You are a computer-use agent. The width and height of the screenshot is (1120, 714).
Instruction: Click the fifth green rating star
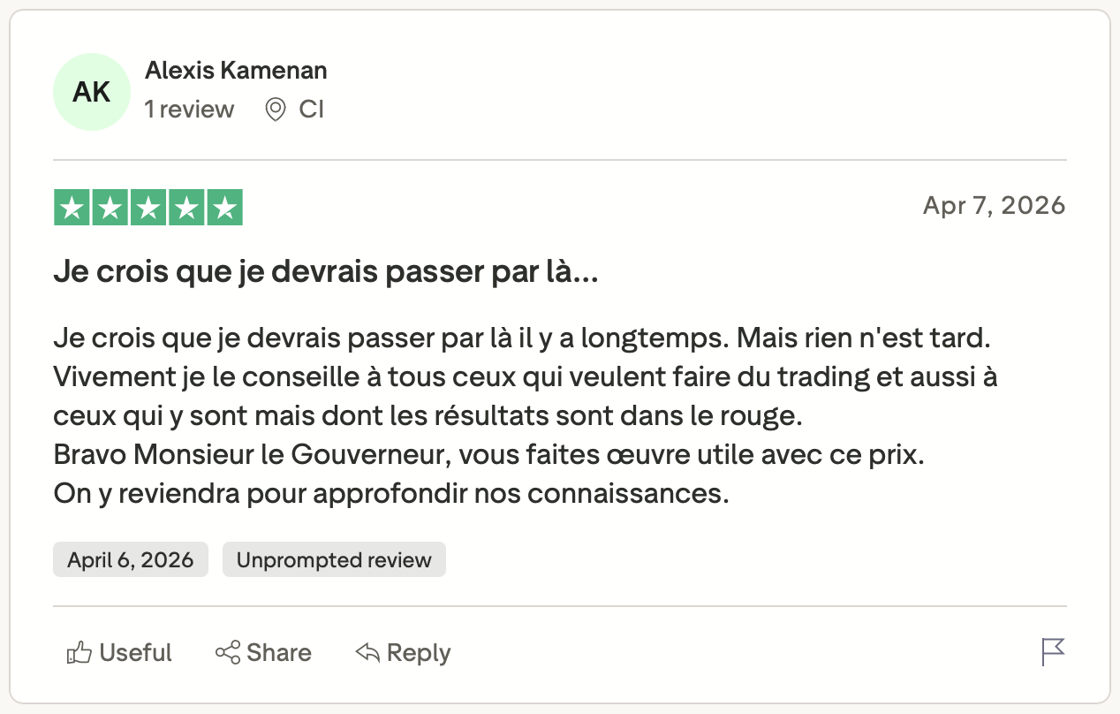(225, 208)
